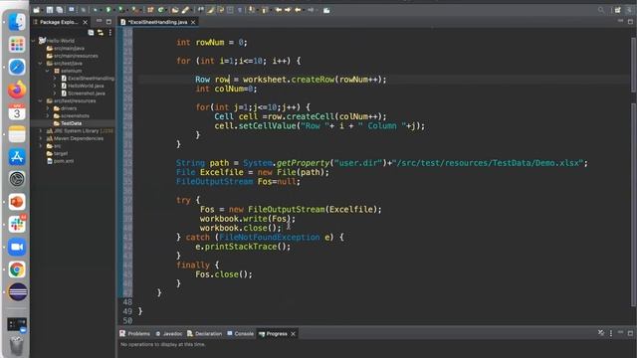The image size is (637, 358).
Task: Collapse the src/test/resources folder
Action: pyautogui.click(x=40, y=100)
